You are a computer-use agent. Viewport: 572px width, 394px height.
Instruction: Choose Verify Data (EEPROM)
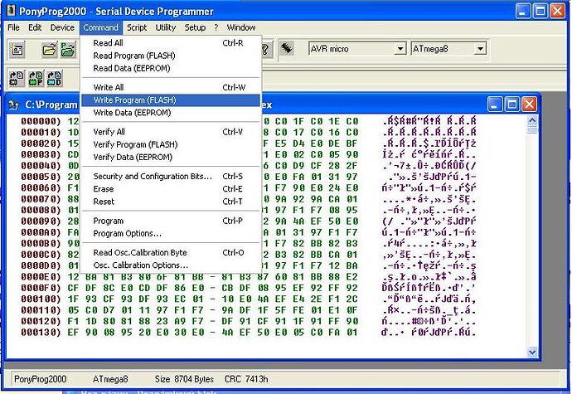point(171,157)
